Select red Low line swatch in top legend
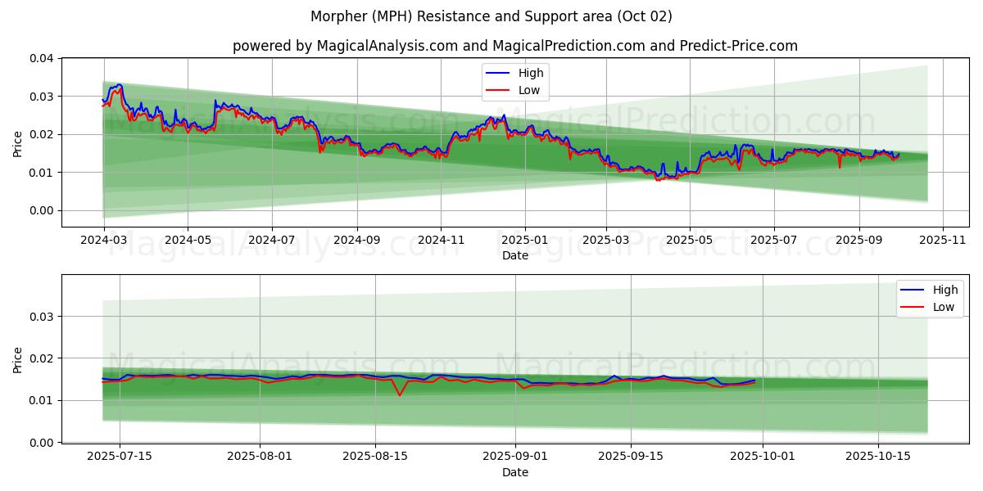983x491 pixels. coord(498,90)
